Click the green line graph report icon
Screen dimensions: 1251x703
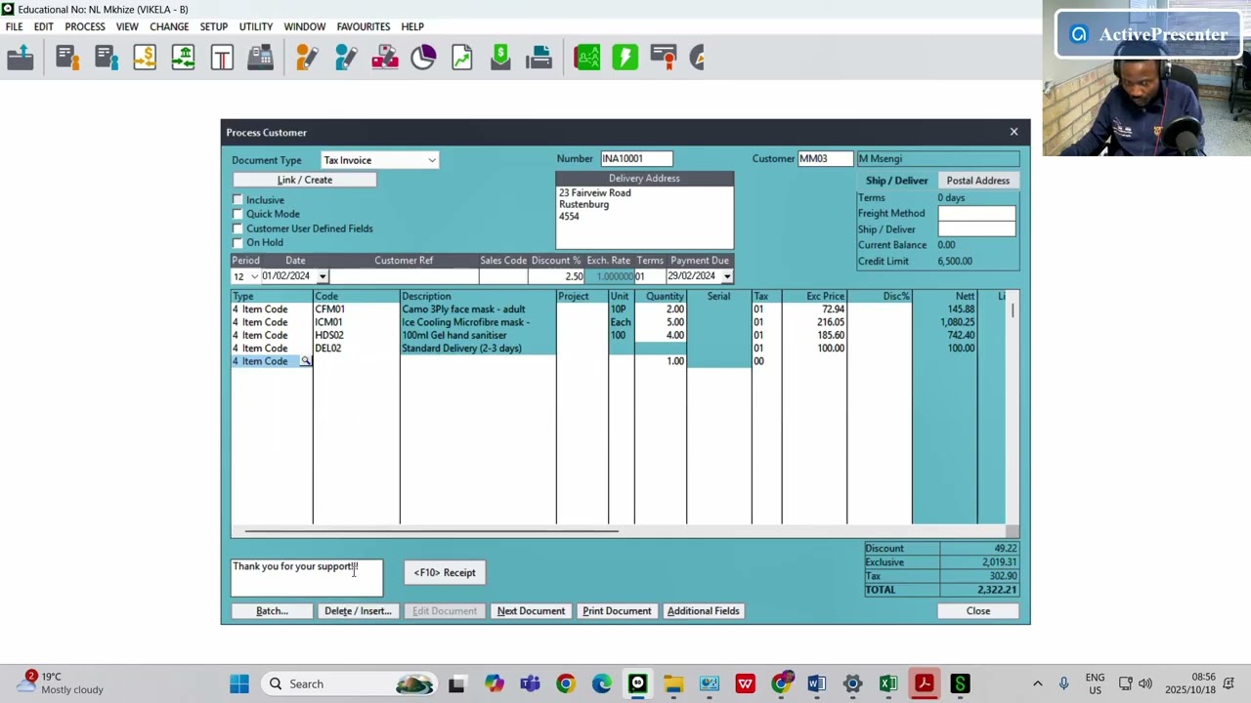click(x=462, y=58)
